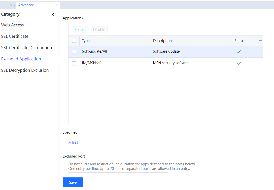Switch to the Advanced tab
This screenshot has height=190, width=274.
pos(26,5)
